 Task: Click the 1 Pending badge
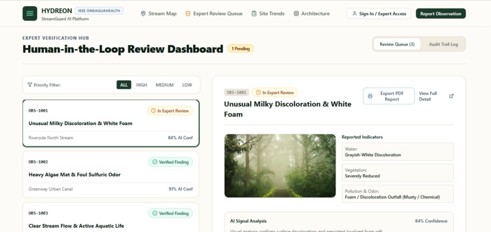click(x=241, y=49)
